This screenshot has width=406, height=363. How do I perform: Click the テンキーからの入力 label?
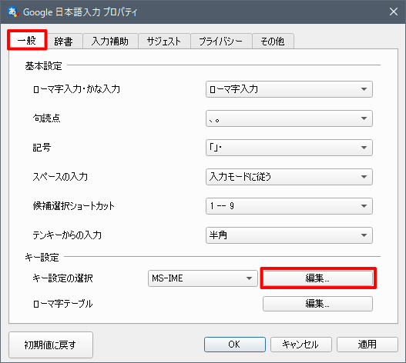point(67,235)
